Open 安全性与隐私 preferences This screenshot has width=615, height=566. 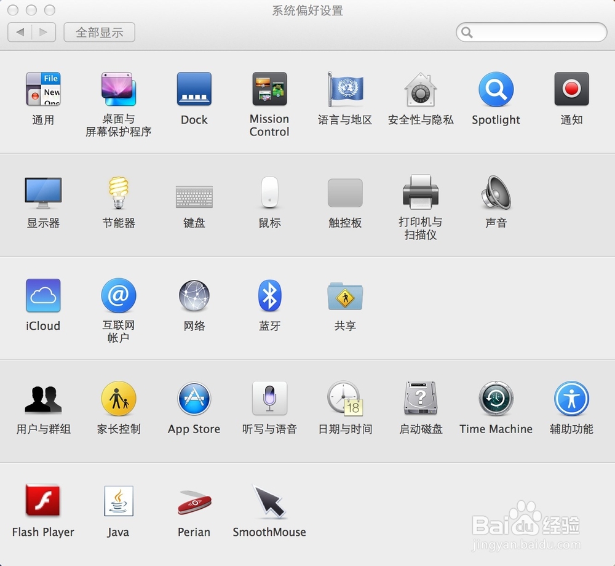pos(421,89)
